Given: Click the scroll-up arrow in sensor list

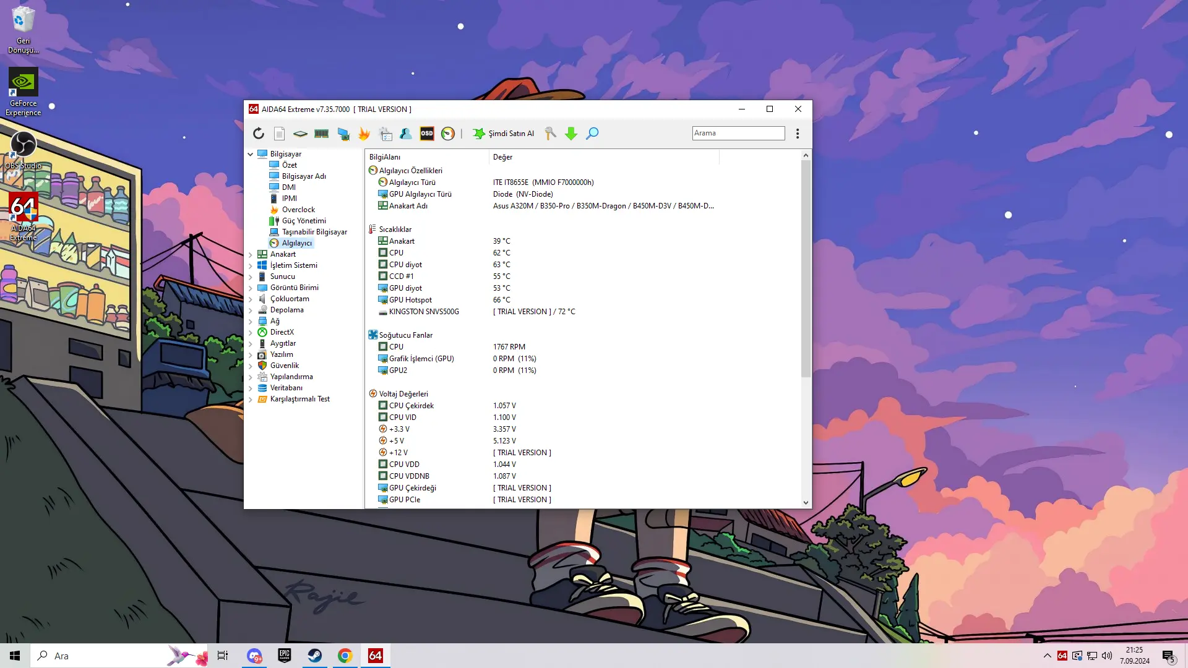Looking at the screenshot, I should tap(806, 155).
